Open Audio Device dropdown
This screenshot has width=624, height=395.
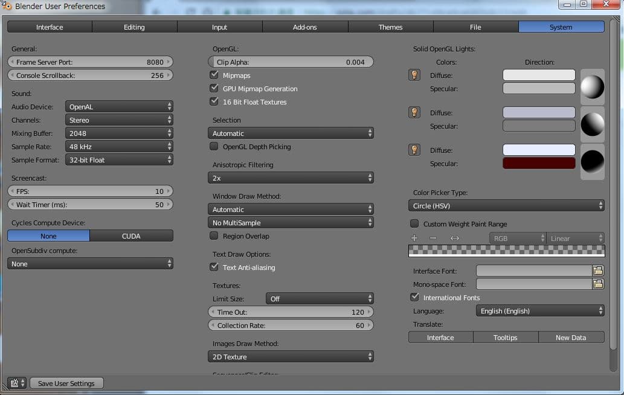tap(119, 107)
